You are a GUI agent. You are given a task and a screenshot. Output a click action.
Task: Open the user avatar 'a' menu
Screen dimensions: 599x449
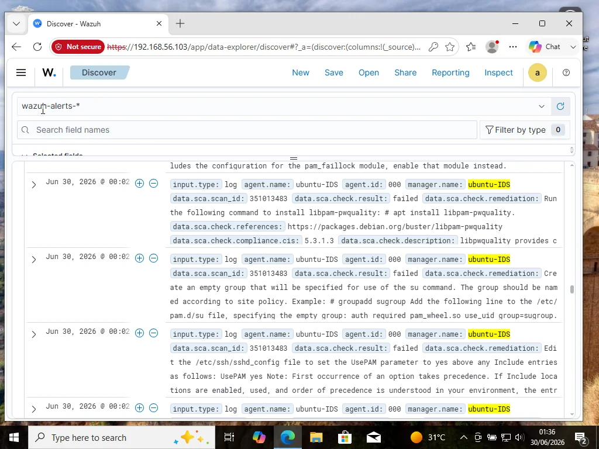pyautogui.click(x=537, y=72)
